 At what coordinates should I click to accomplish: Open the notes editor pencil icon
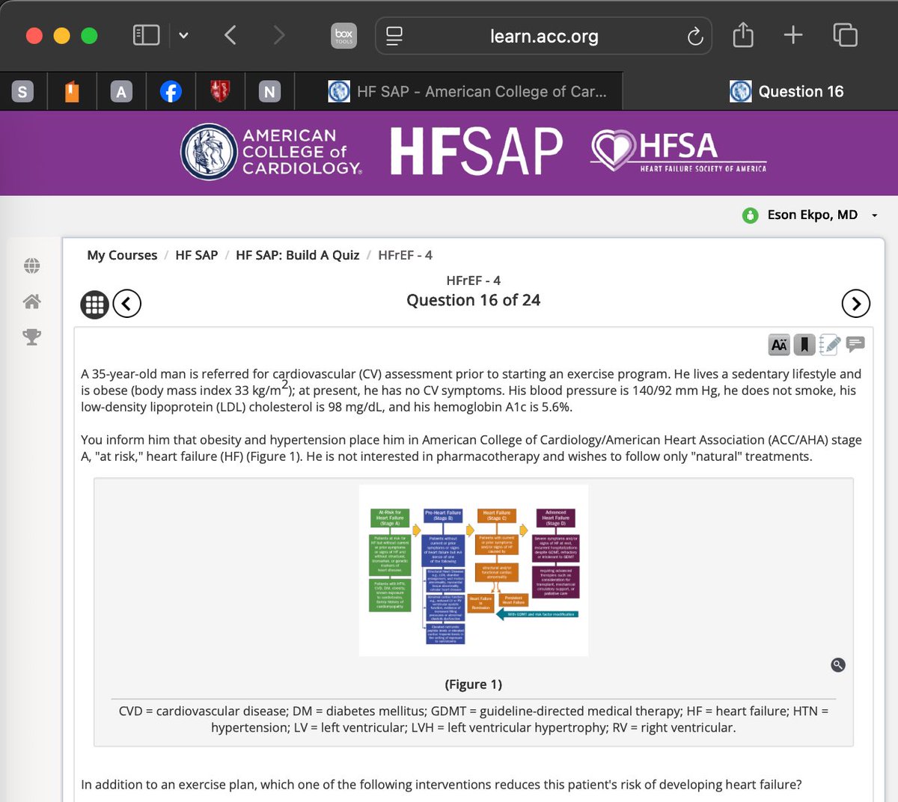pos(829,344)
